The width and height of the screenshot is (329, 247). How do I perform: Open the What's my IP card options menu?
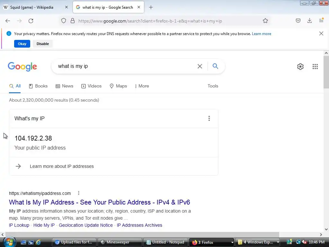point(209,118)
